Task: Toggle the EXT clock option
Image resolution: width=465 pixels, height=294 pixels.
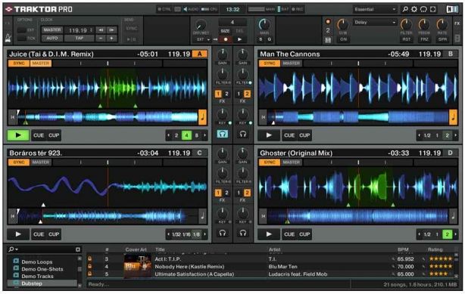Action: (22, 30)
